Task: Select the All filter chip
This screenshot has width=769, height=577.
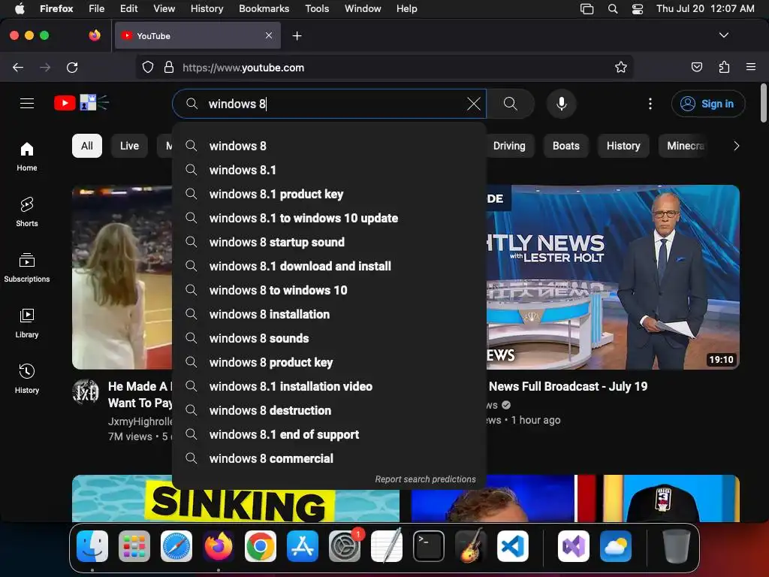Action: [87, 146]
